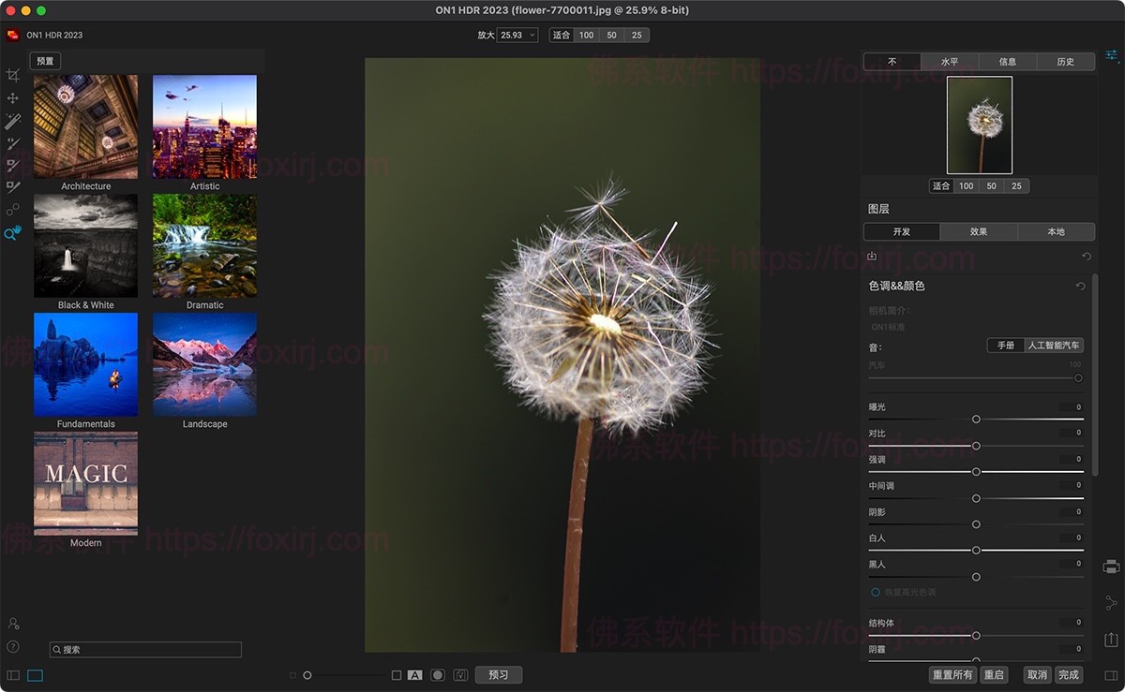The height and width of the screenshot is (692, 1125).
Task: Select the Move/Transform tool
Action: pos(13,98)
